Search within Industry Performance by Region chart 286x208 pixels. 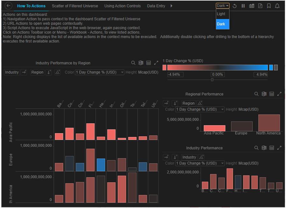coord(133,63)
